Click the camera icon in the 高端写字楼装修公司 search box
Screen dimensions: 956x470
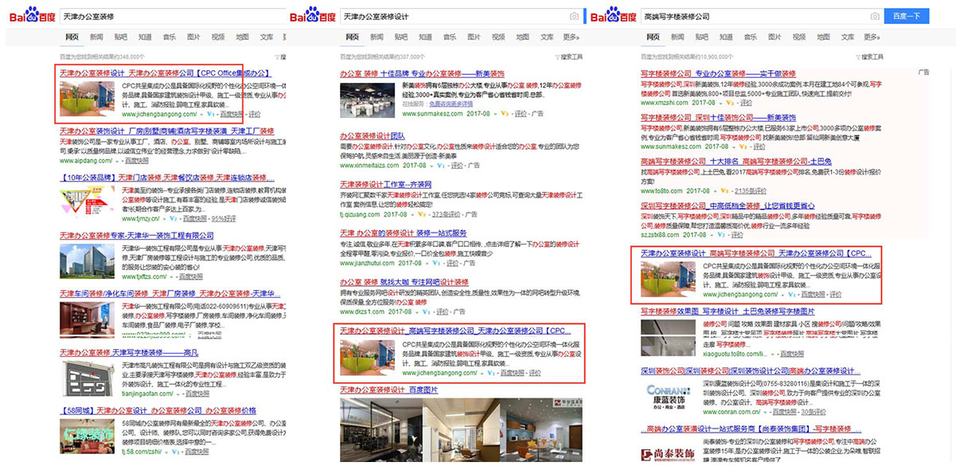point(875,16)
